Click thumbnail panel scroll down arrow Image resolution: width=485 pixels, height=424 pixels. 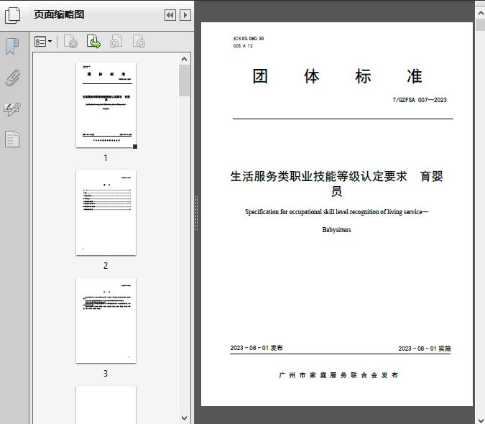[x=185, y=418]
